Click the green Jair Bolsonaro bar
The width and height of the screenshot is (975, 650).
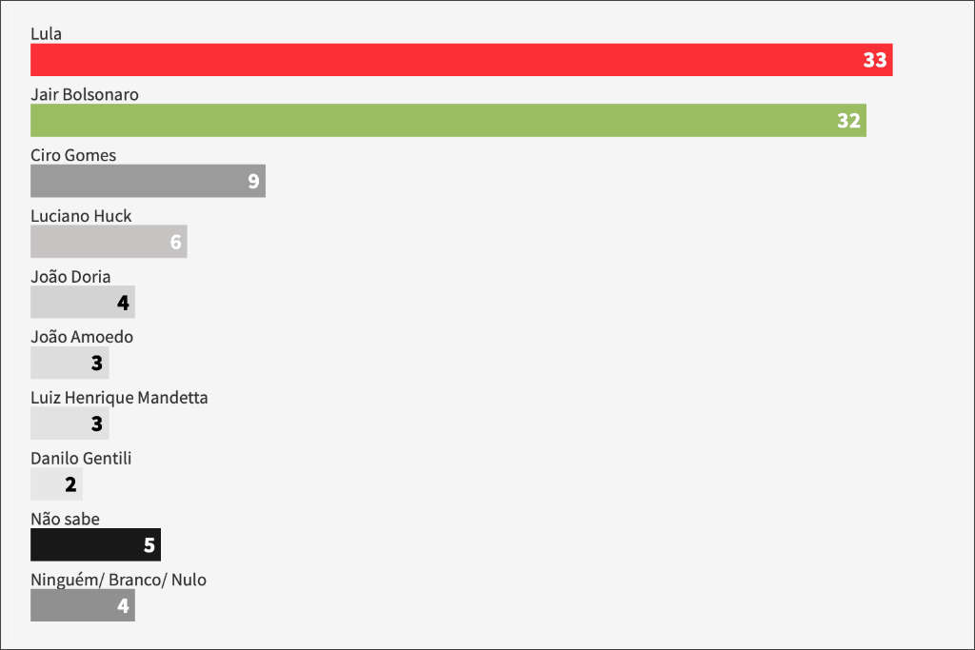(448, 120)
